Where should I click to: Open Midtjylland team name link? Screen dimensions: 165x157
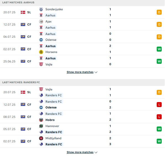click(53, 138)
